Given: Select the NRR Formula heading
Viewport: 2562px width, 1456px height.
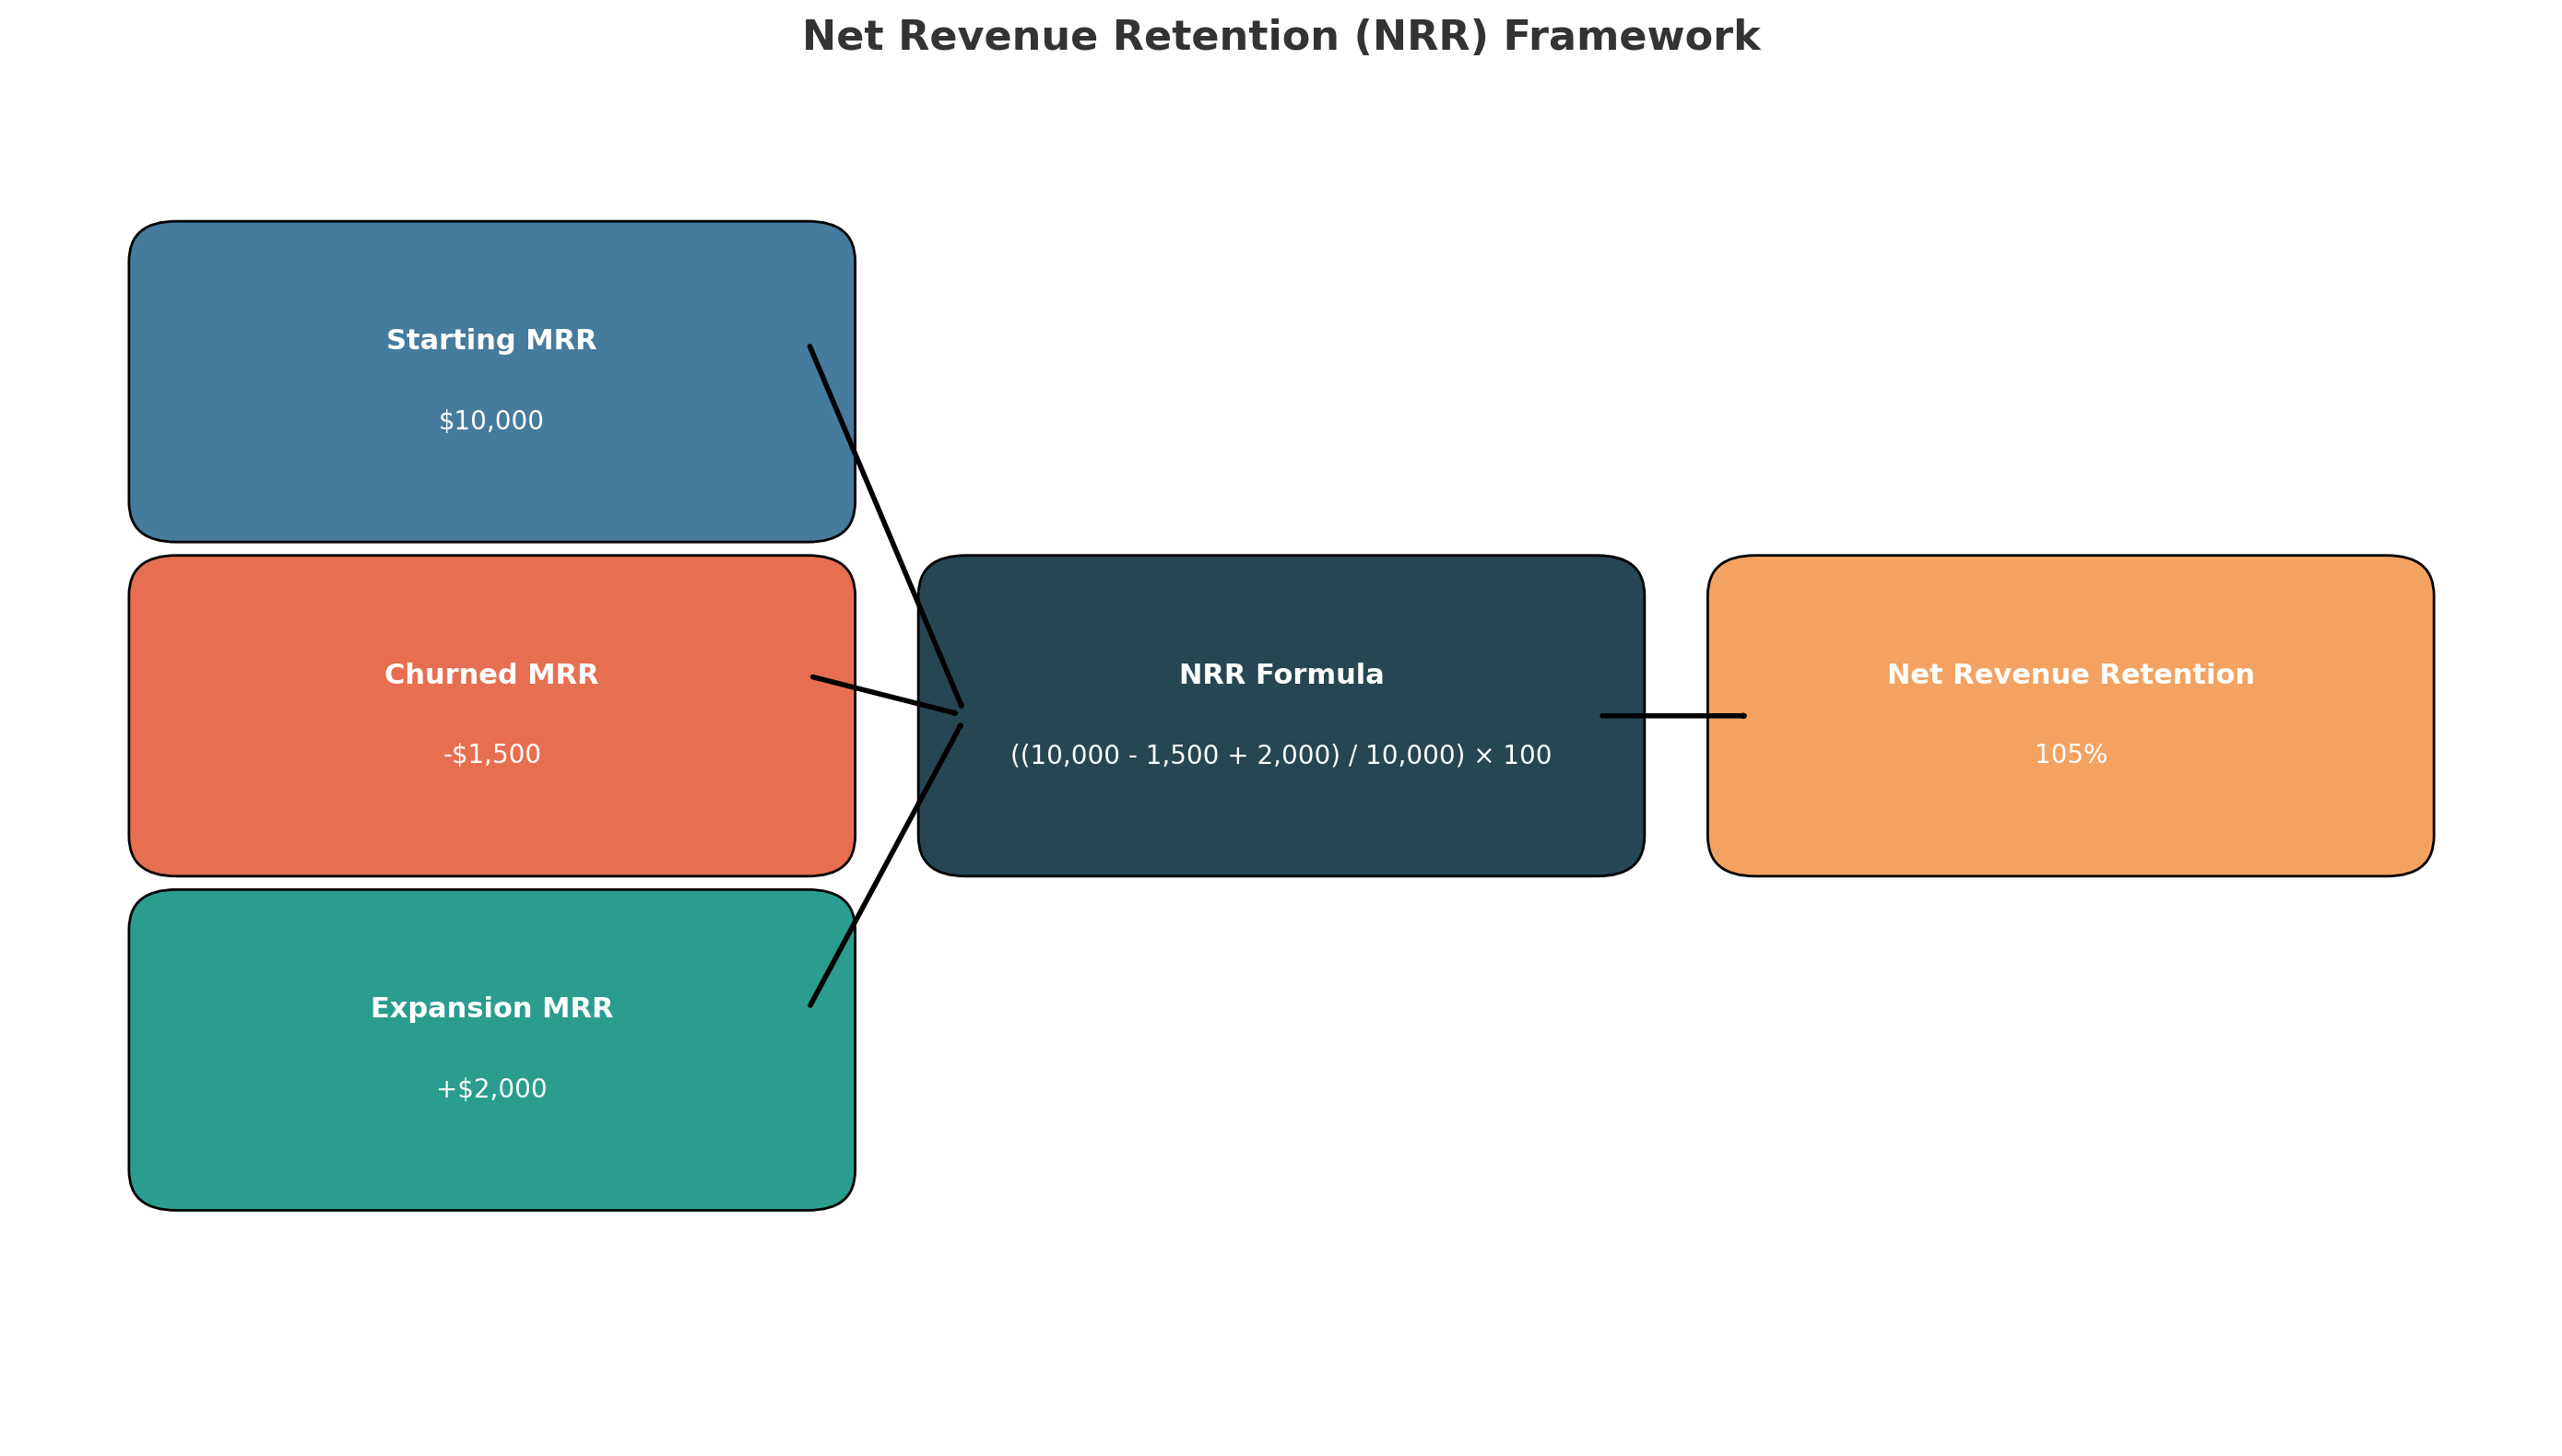Looking at the screenshot, I should coord(1281,675).
